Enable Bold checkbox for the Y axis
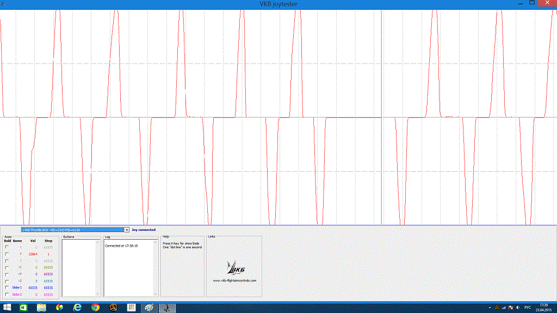557x313 pixels. point(7,254)
